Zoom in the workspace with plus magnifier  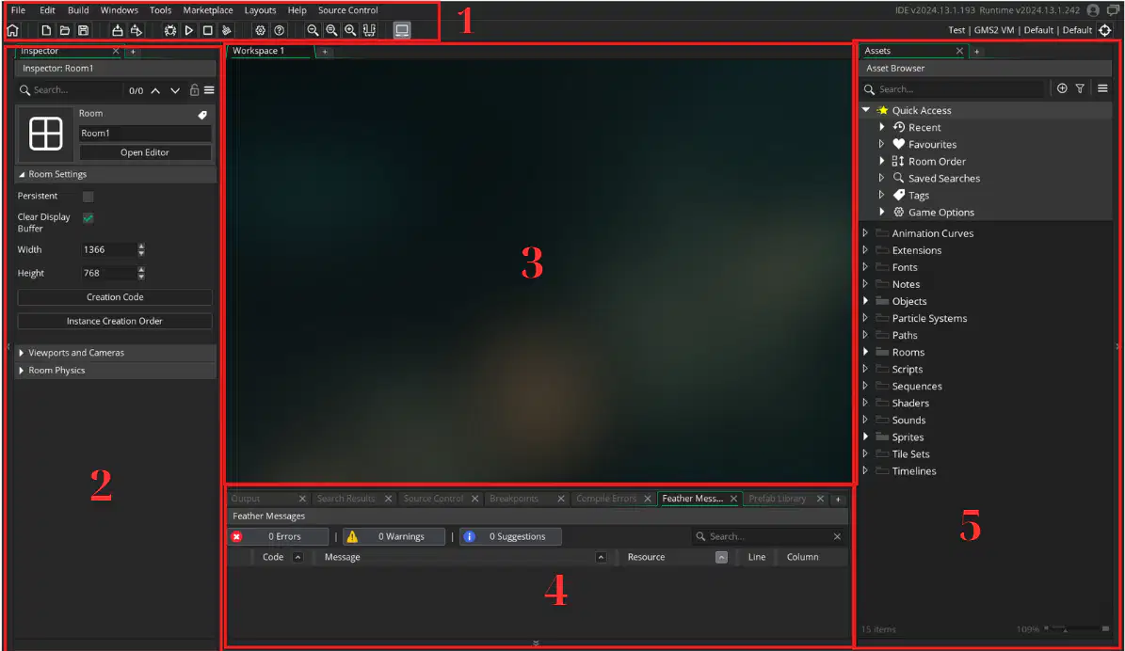350,30
